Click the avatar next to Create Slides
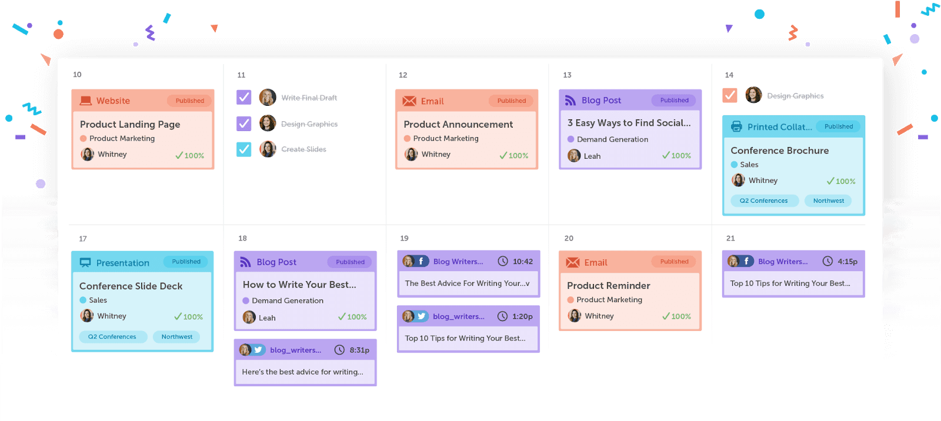 (268, 149)
